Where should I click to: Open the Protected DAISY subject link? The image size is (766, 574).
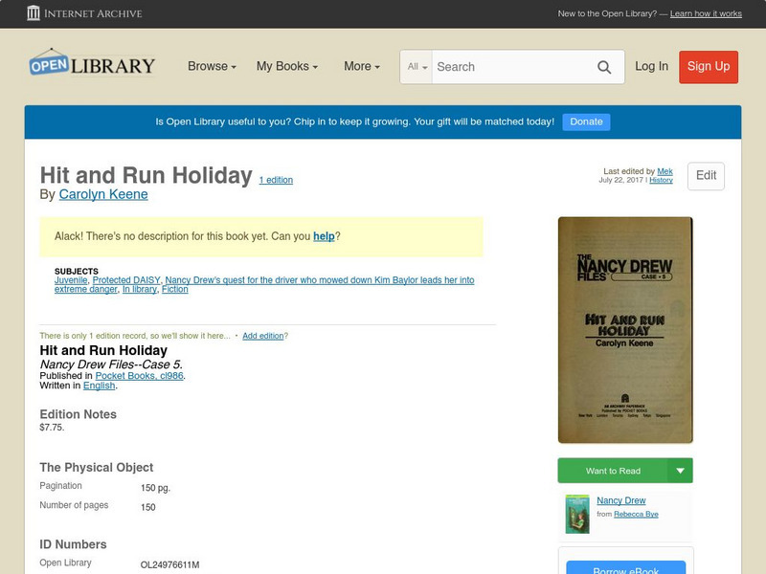pyautogui.click(x=126, y=280)
